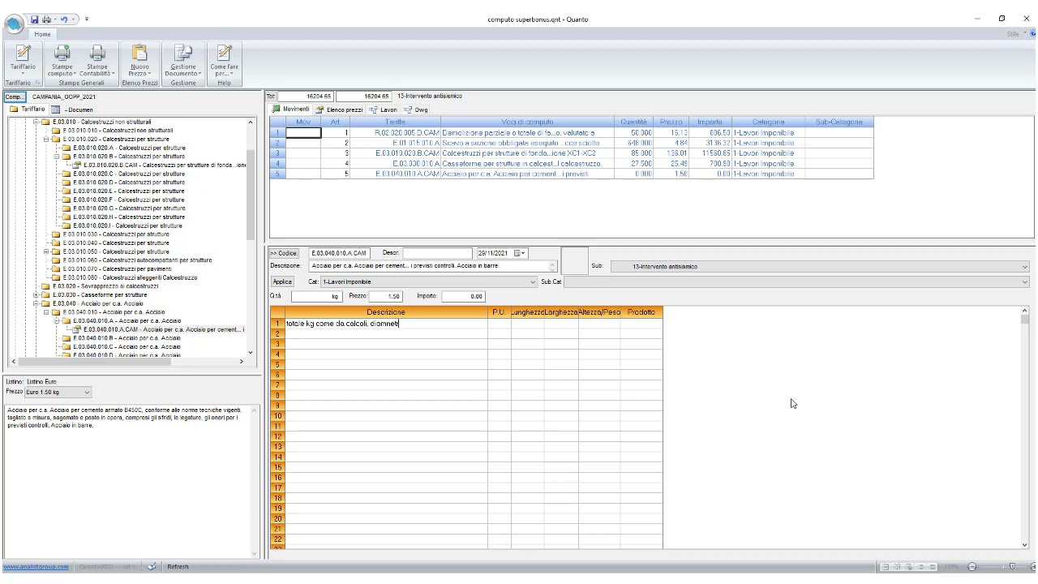Click folder icon of E.03.020 Sovrapprezzo ai calcestruzzi
Screen dimensions: 1038x584
point(46,286)
